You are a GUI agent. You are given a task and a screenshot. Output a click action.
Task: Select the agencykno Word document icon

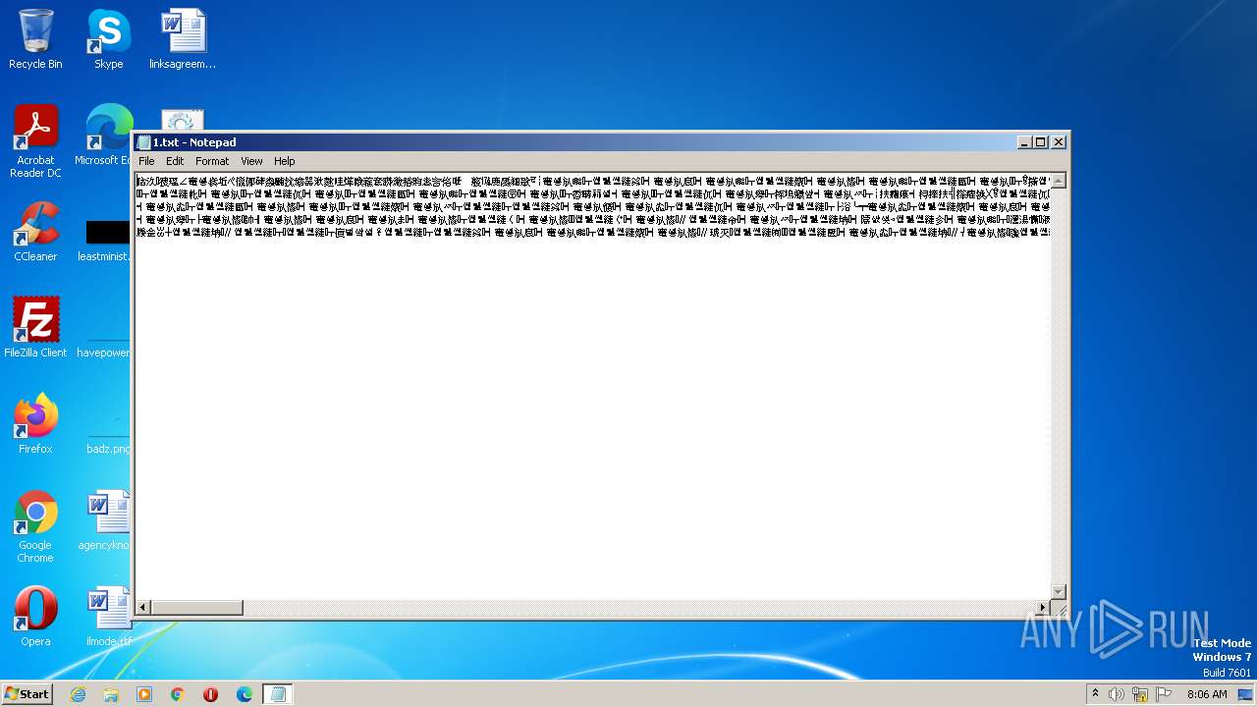pyautogui.click(x=106, y=520)
